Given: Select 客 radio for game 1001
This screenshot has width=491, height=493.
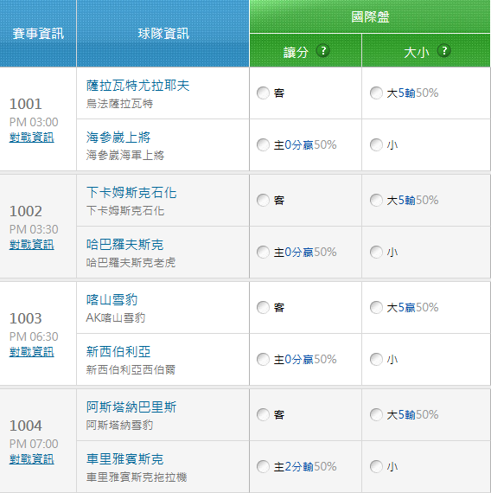Looking at the screenshot, I should pos(263,93).
